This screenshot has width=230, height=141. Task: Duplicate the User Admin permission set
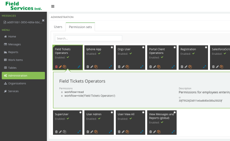pyautogui.click(x=96, y=132)
